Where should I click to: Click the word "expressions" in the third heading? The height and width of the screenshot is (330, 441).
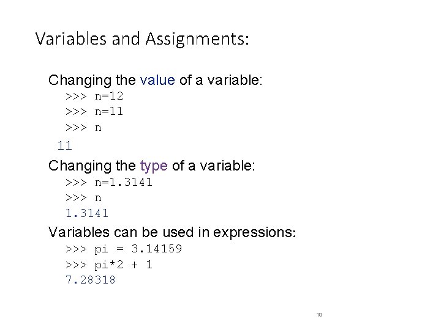pyautogui.click(x=254, y=232)
